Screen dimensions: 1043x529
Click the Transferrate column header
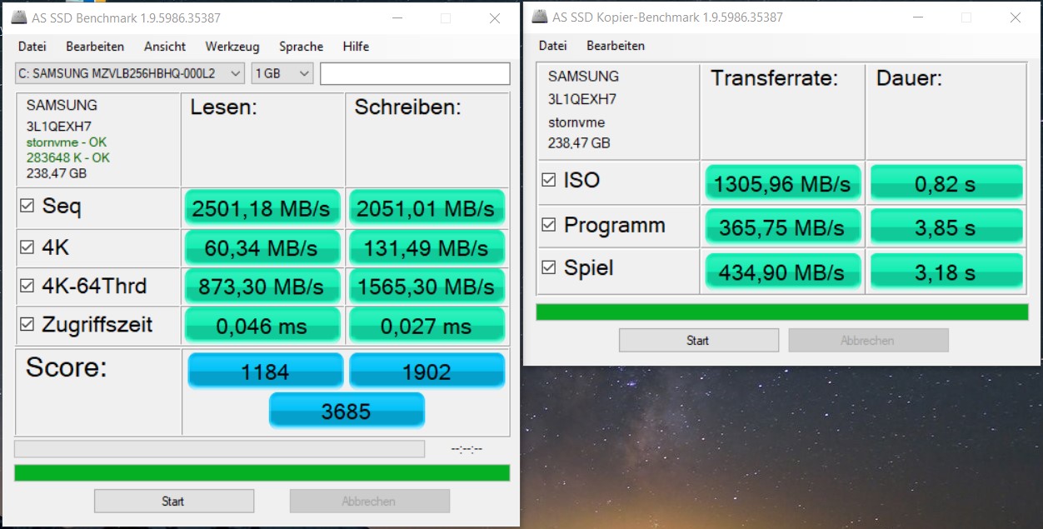pos(774,79)
